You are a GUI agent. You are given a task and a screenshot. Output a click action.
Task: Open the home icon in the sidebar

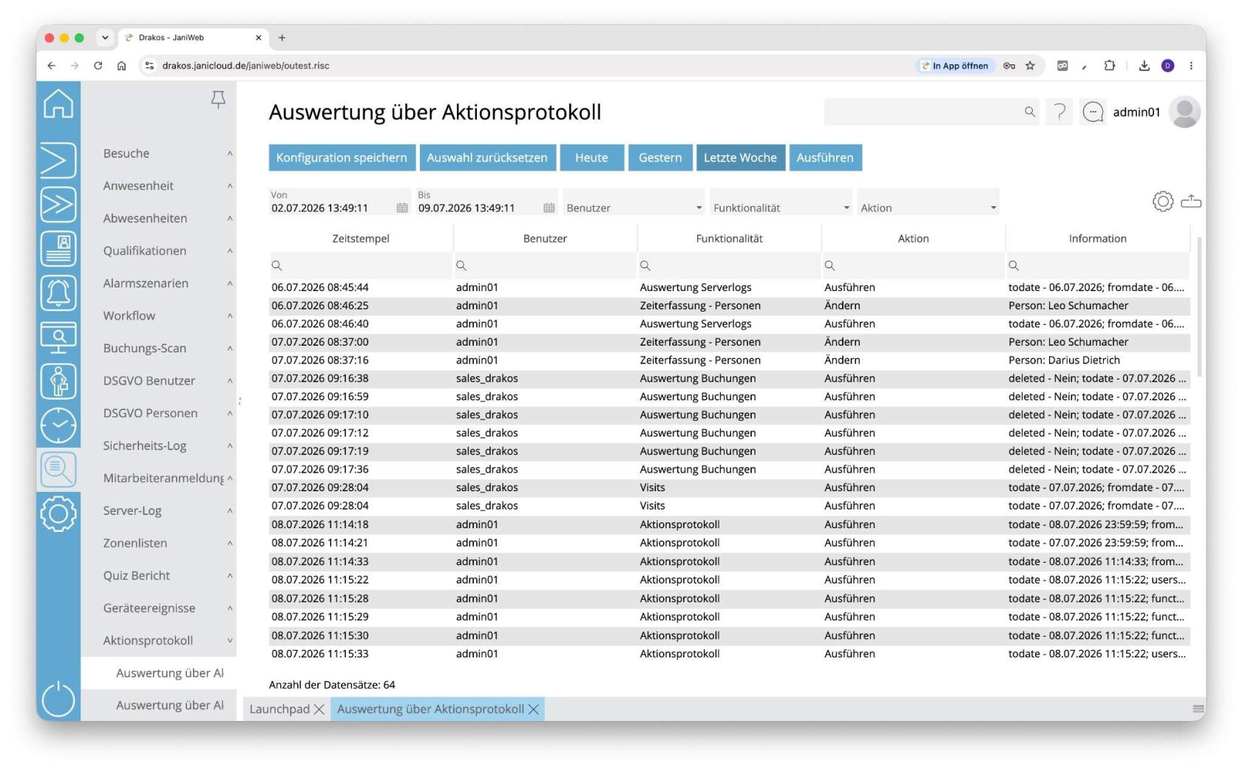click(58, 103)
